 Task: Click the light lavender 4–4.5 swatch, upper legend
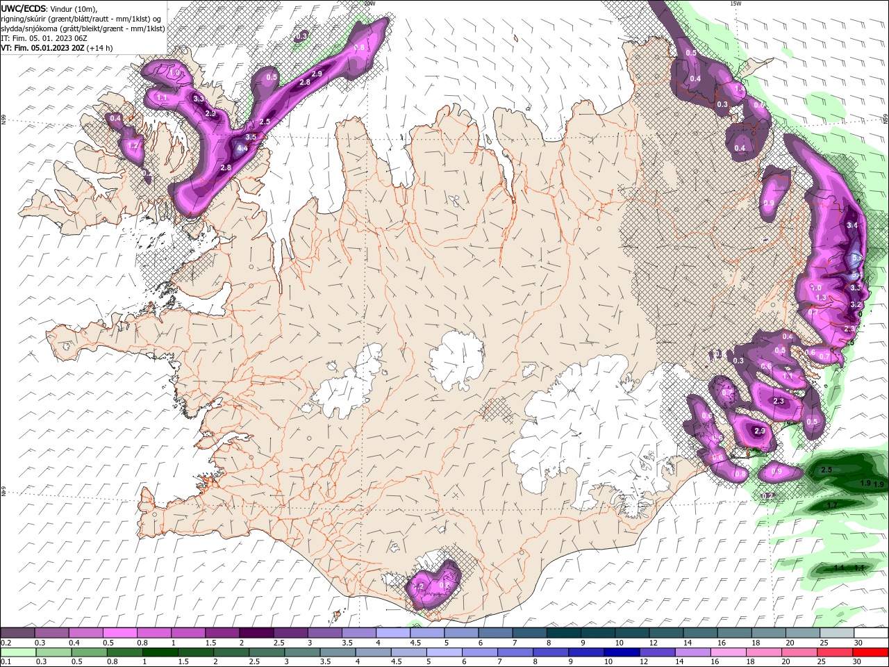(393, 633)
